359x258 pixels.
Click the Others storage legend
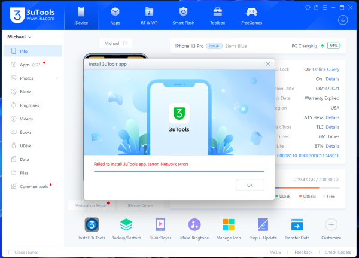point(308,196)
